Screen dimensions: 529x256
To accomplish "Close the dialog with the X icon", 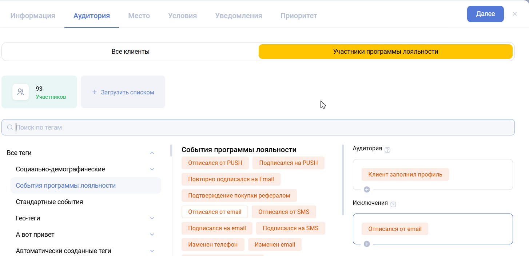I will [514, 14].
